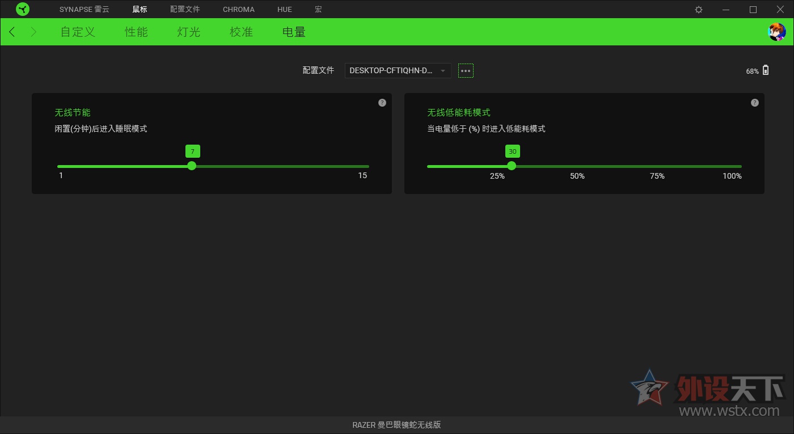The image size is (794, 434).
Task: Go back with the left arrow
Action: click(12, 32)
